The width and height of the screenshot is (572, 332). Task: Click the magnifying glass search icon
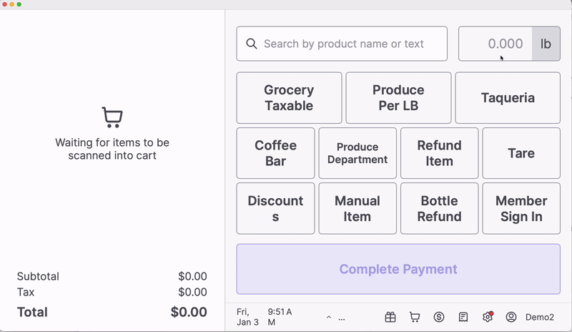point(252,44)
